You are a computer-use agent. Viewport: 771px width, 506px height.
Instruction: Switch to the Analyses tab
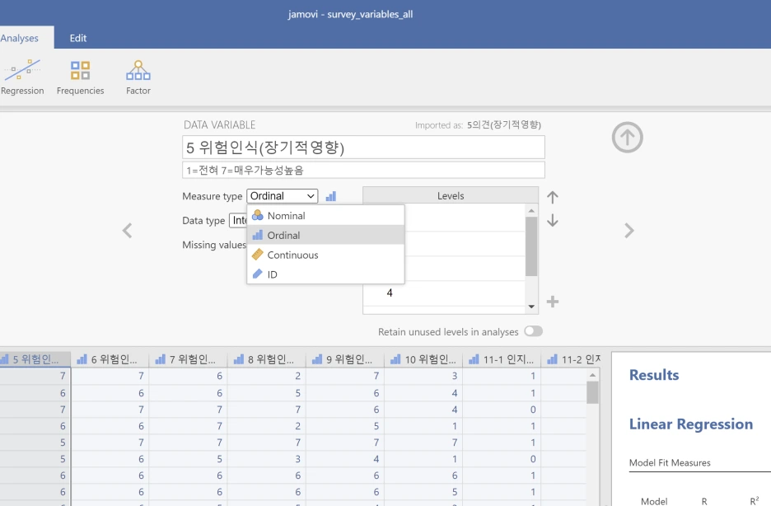coord(20,37)
